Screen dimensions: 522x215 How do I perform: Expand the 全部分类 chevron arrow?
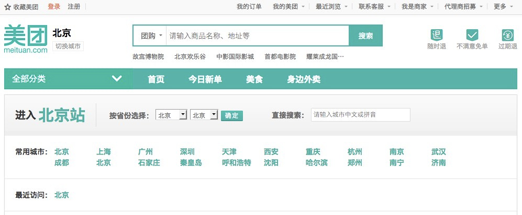(117, 79)
